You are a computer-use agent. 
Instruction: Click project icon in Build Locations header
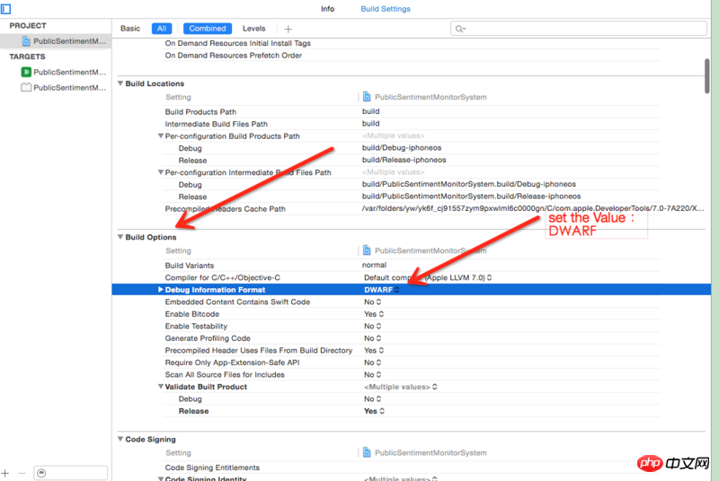coord(367,97)
